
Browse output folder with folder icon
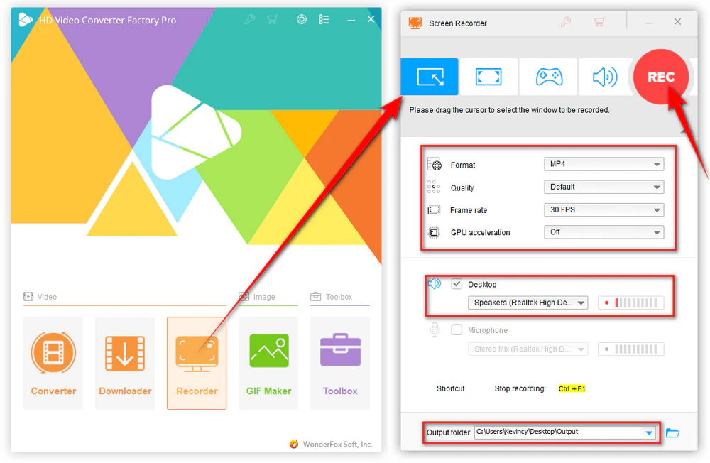tap(672, 433)
